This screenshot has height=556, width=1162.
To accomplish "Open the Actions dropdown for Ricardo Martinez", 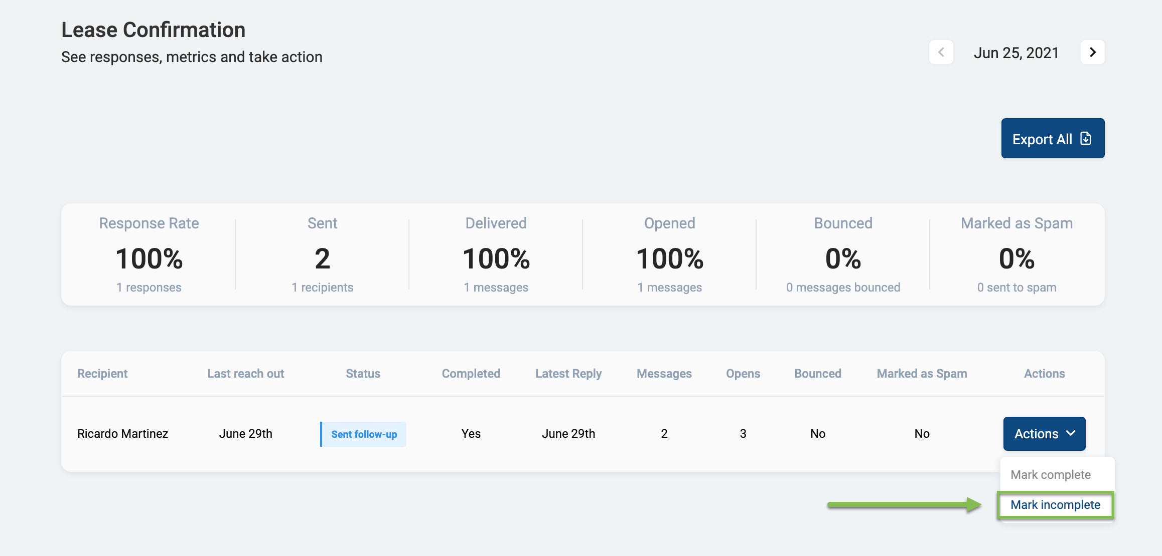I will [x=1037, y=434].
